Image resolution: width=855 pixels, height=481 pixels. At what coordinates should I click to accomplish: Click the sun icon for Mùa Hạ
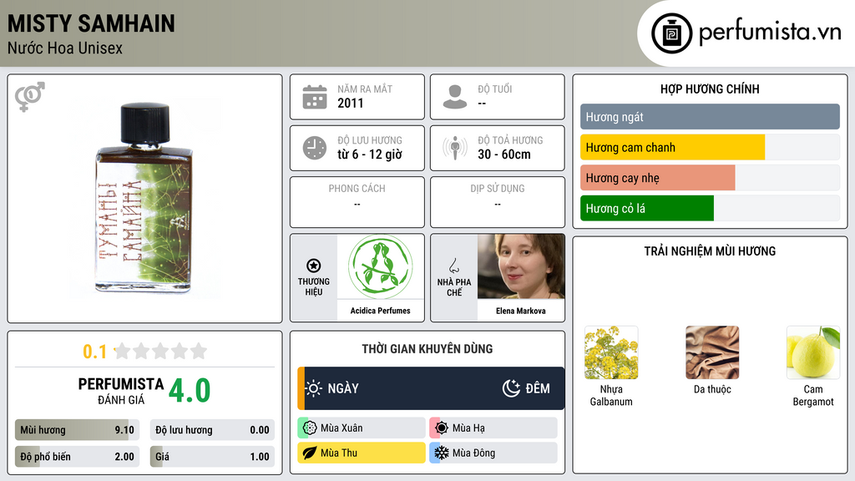point(442,428)
